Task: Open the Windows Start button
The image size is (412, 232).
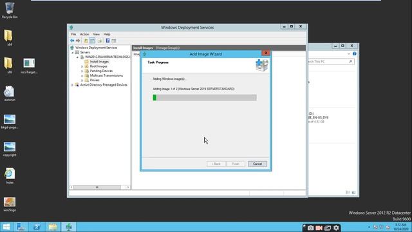Action: [6, 227]
